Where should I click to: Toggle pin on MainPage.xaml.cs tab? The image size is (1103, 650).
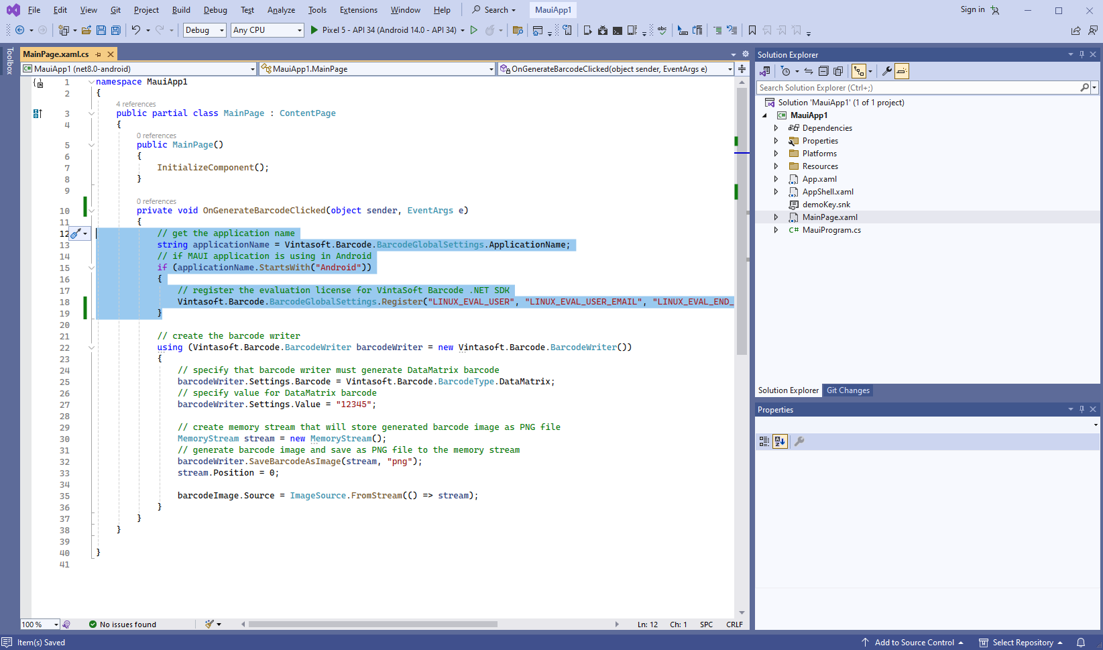(99, 54)
